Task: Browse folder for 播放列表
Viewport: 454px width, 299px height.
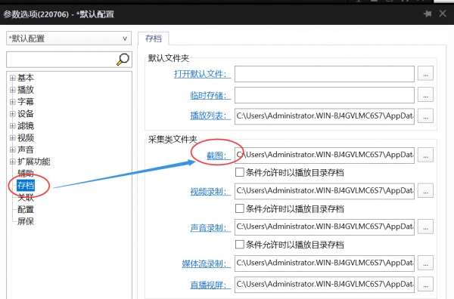Action: coord(425,116)
